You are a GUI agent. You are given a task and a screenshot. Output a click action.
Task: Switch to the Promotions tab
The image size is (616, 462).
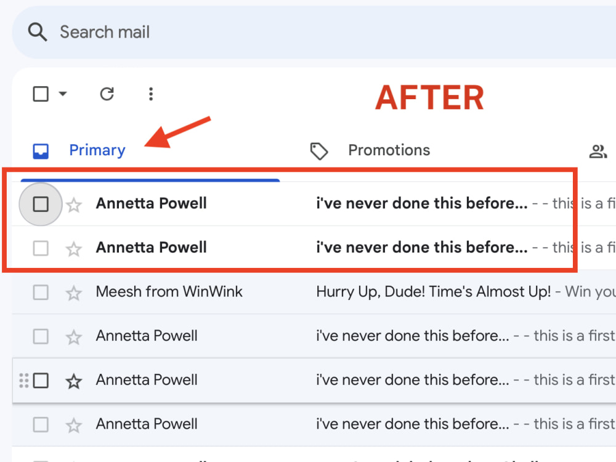389,150
